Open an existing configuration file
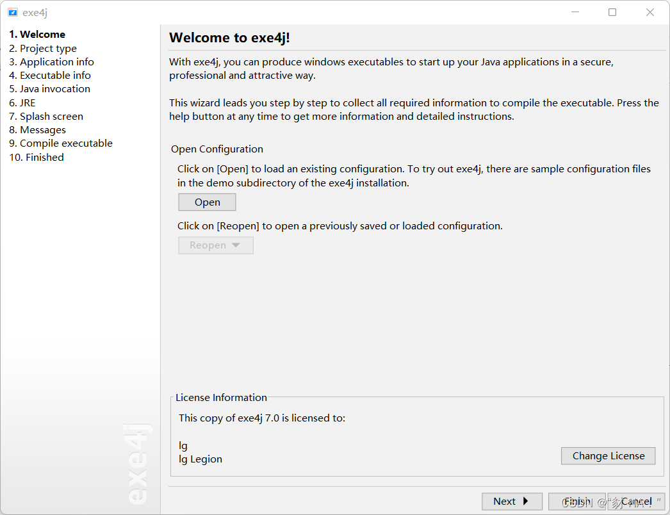This screenshot has width=670, height=515. click(x=206, y=202)
